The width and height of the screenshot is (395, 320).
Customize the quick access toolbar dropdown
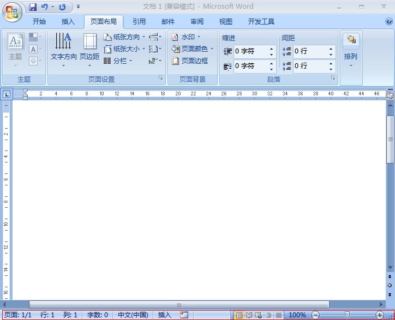[x=79, y=7]
